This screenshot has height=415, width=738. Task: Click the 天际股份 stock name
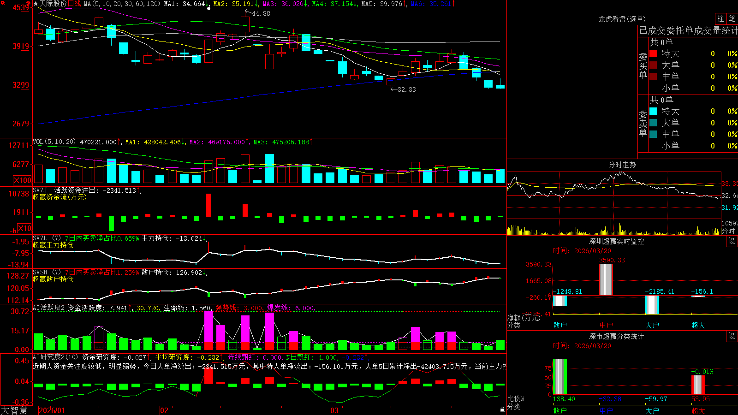(x=53, y=4)
